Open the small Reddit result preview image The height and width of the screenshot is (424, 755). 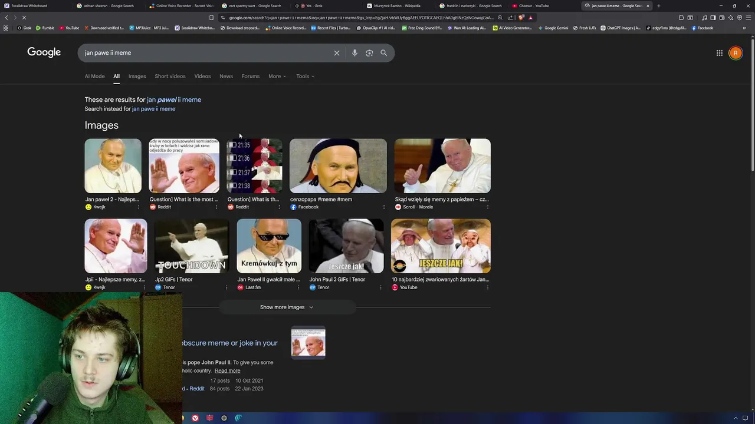point(308,343)
